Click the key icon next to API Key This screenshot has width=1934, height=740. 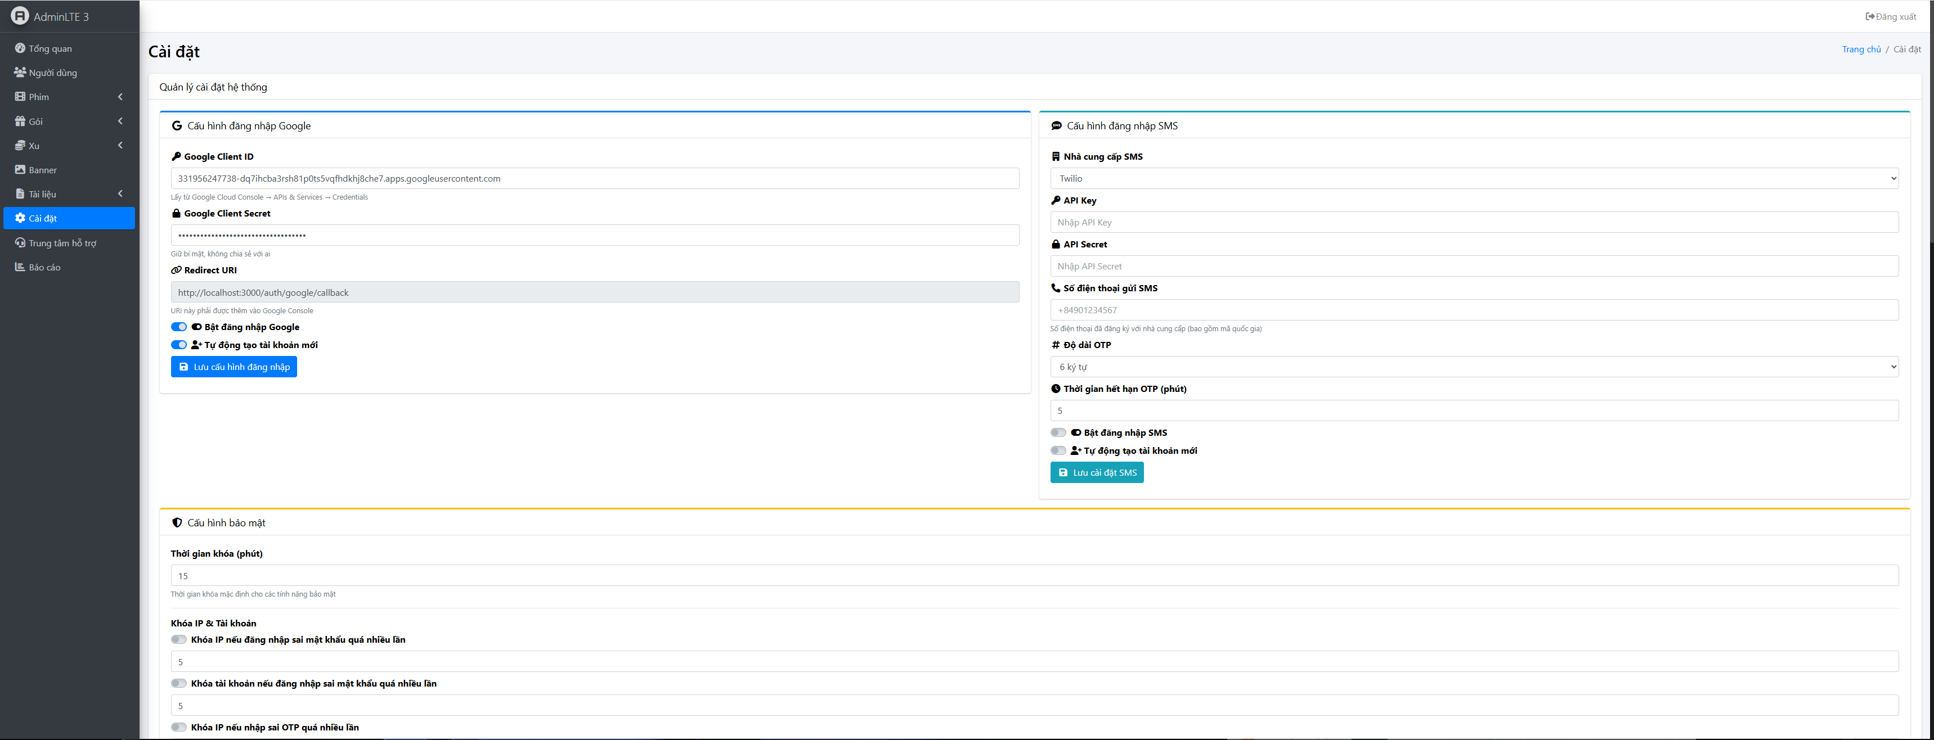1056,200
